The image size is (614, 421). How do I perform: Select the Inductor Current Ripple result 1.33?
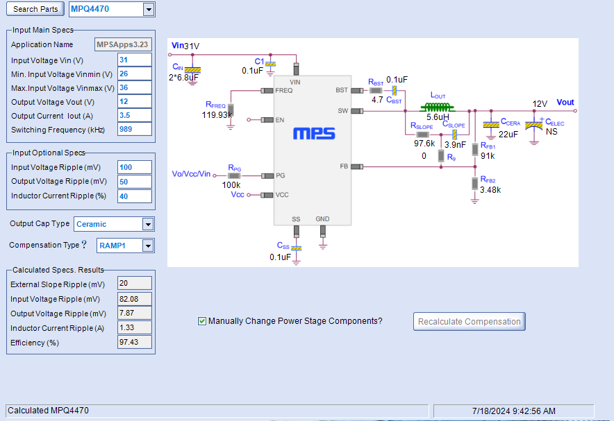click(x=134, y=327)
